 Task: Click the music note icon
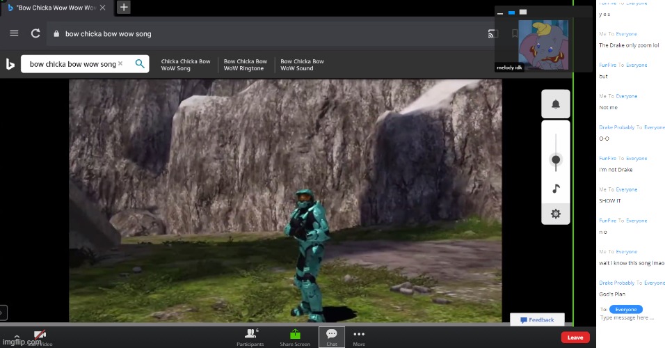tap(555, 189)
